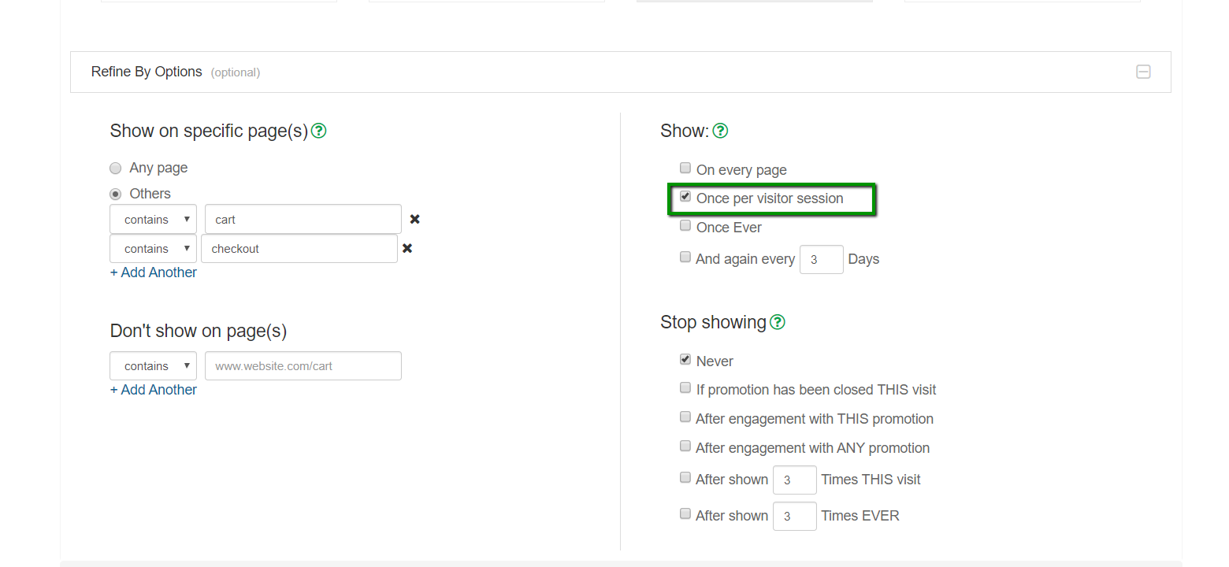Collapse the Refine By Options section

1143,72
